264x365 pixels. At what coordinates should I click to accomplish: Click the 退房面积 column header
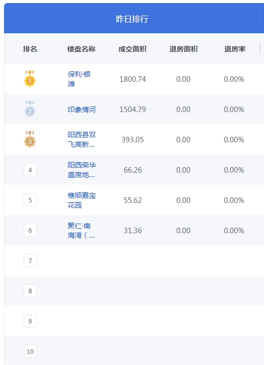[x=183, y=49]
